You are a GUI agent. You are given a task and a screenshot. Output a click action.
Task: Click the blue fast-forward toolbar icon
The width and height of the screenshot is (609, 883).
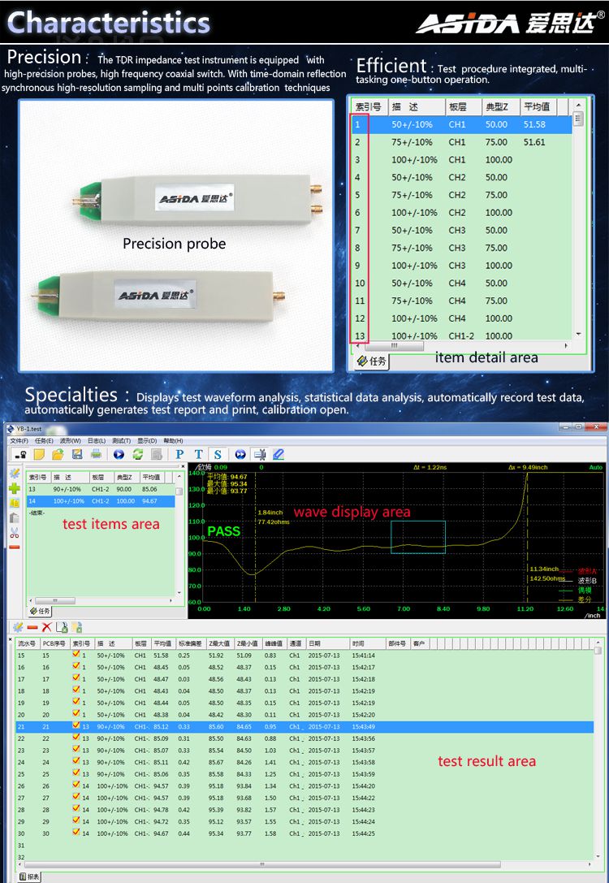240,454
